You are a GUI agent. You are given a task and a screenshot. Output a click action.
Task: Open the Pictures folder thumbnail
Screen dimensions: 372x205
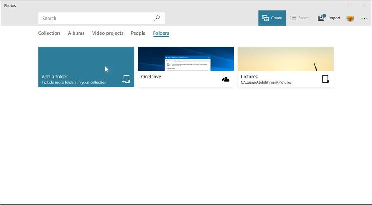point(286,59)
